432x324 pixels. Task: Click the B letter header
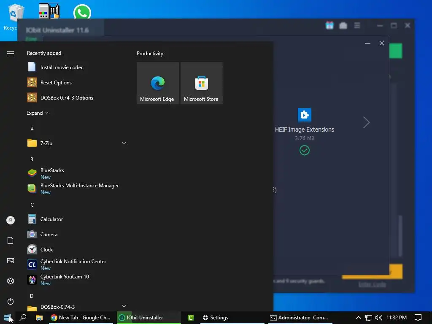pos(32,159)
